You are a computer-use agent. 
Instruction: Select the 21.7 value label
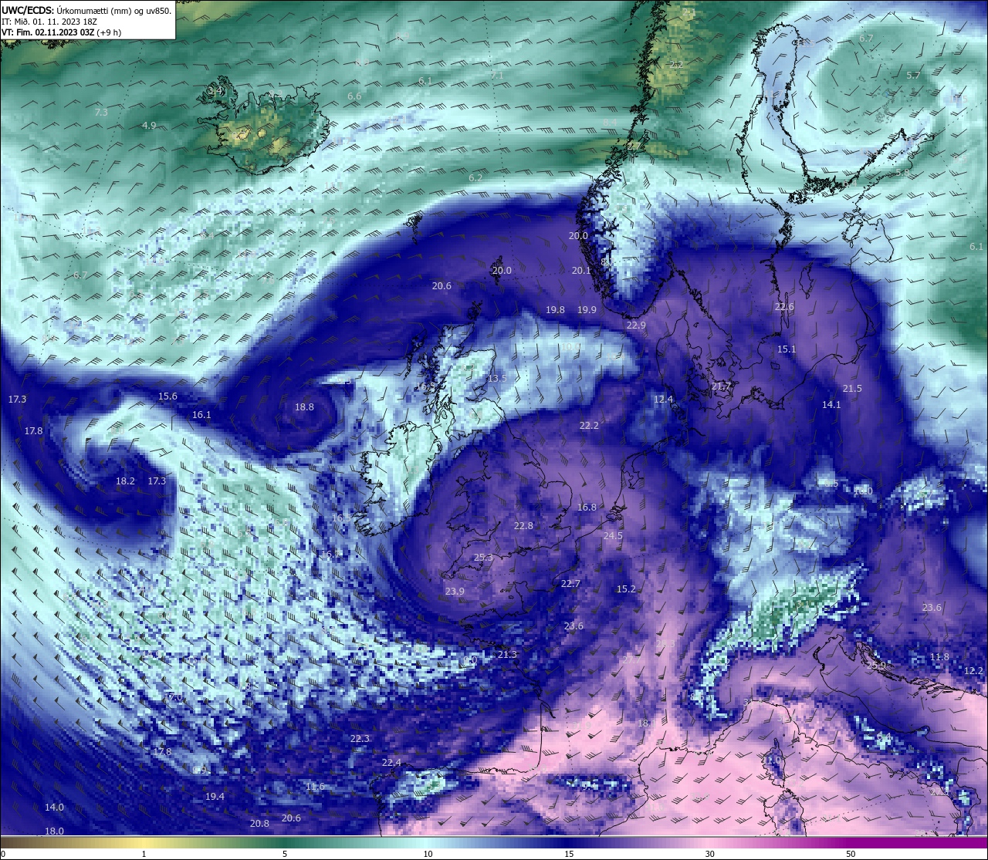tap(721, 386)
